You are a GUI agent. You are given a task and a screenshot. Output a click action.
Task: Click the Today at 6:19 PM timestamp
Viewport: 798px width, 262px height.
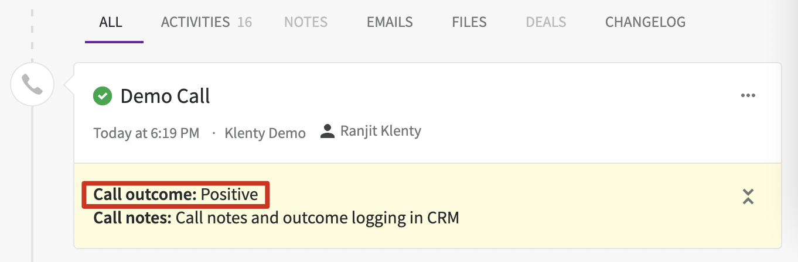146,133
